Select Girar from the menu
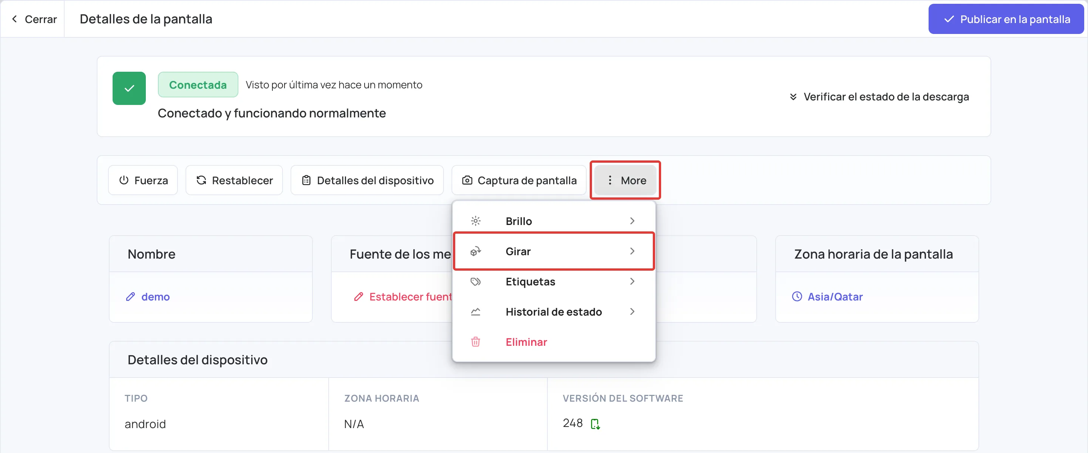 (x=554, y=251)
